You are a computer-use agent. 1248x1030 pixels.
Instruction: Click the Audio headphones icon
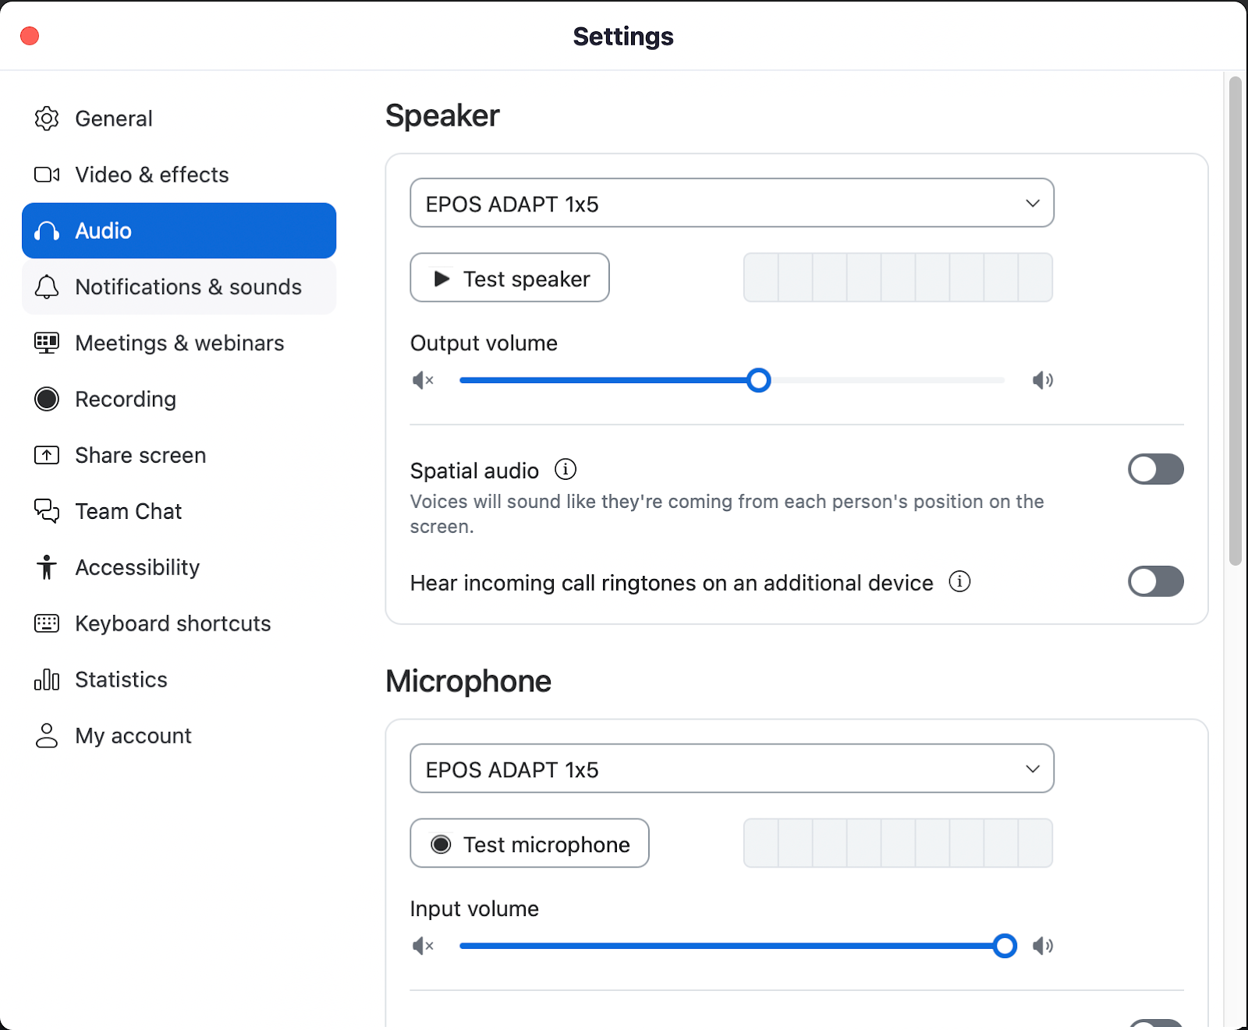(x=47, y=231)
